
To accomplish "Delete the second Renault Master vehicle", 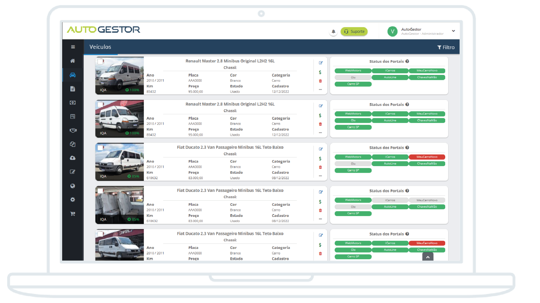I will coord(320,124).
